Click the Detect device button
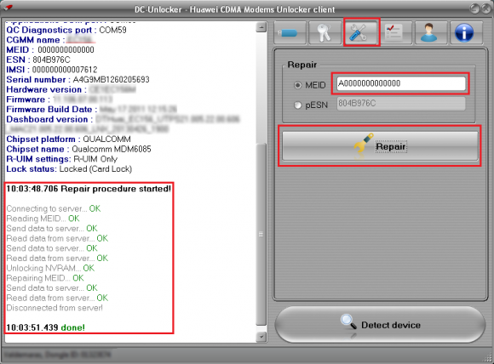Viewport: 494px width, 364px height. (x=380, y=325)
